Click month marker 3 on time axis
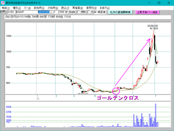This screenshot has height=131, width=174. 74,96
